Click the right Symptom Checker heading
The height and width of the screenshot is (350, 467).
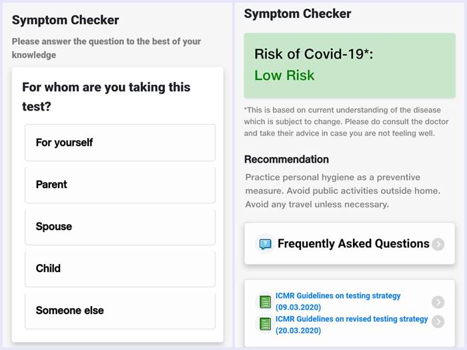[298, 14]
